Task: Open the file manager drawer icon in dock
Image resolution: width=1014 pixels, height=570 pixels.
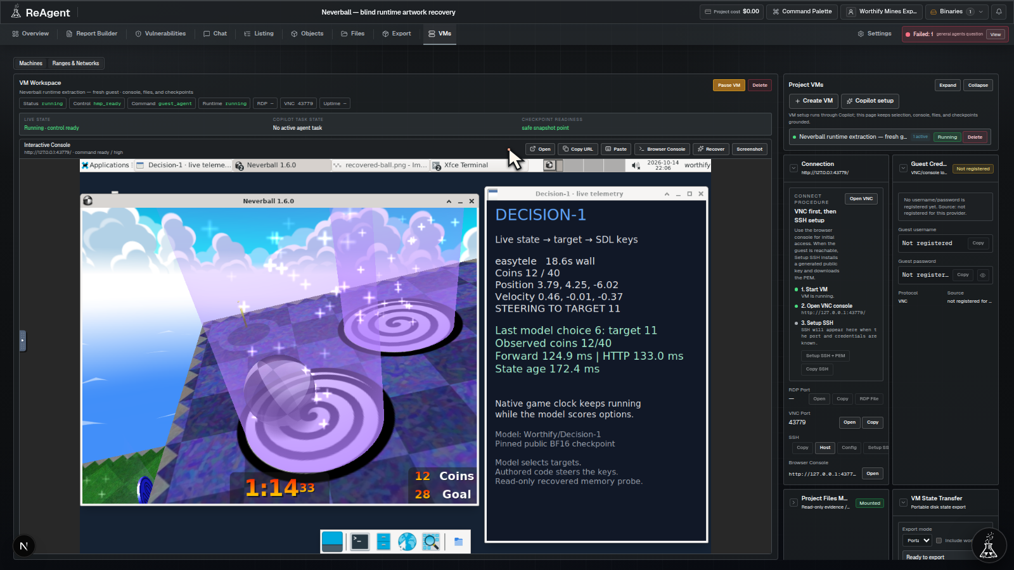Action: [383, 541]
